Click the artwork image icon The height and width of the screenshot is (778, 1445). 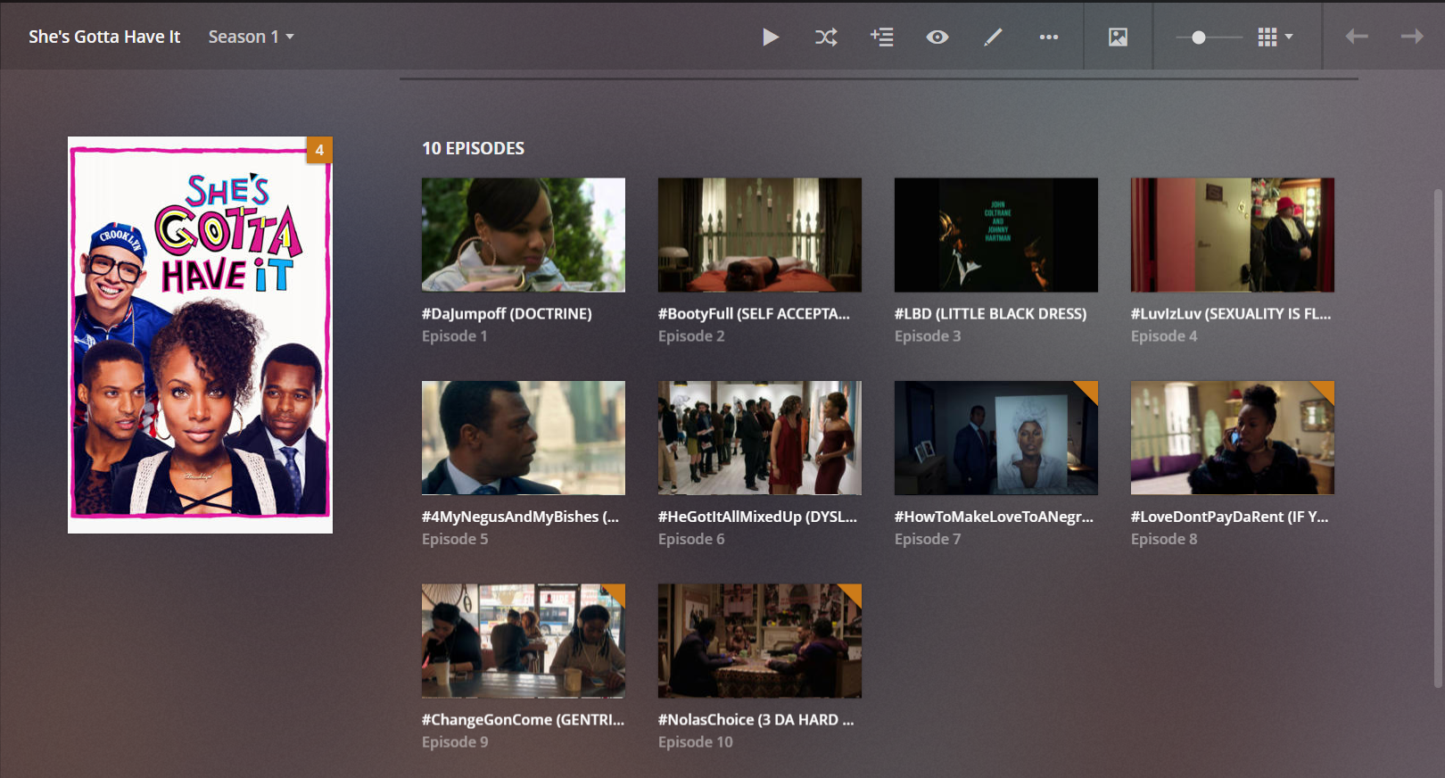point(1118,37)
